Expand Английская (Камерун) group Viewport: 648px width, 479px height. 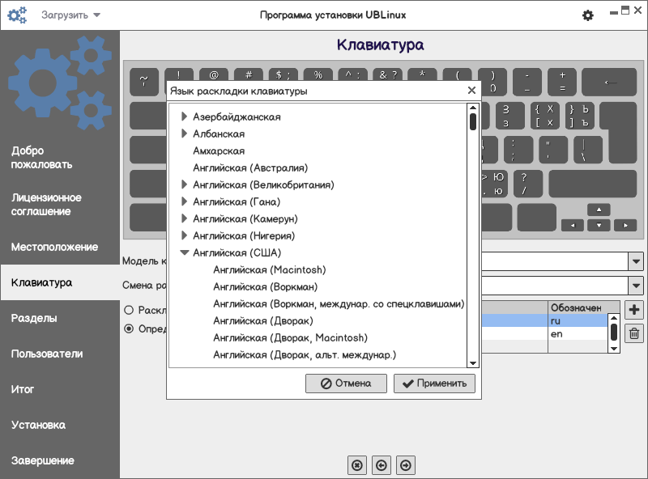point(185,218)
